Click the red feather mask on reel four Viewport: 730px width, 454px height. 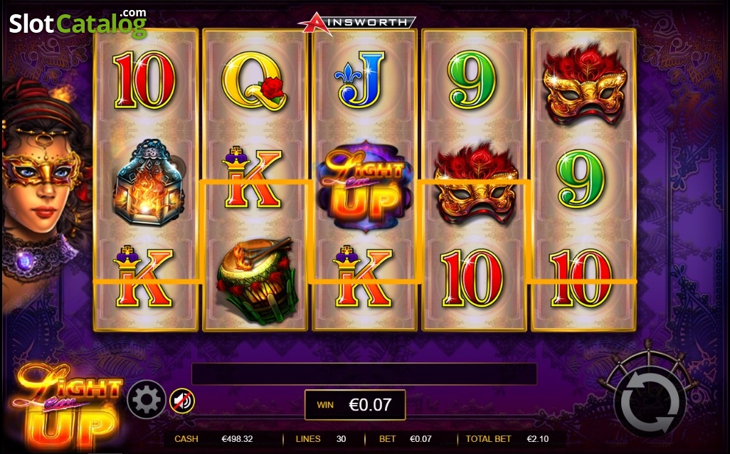coord(475,184)
